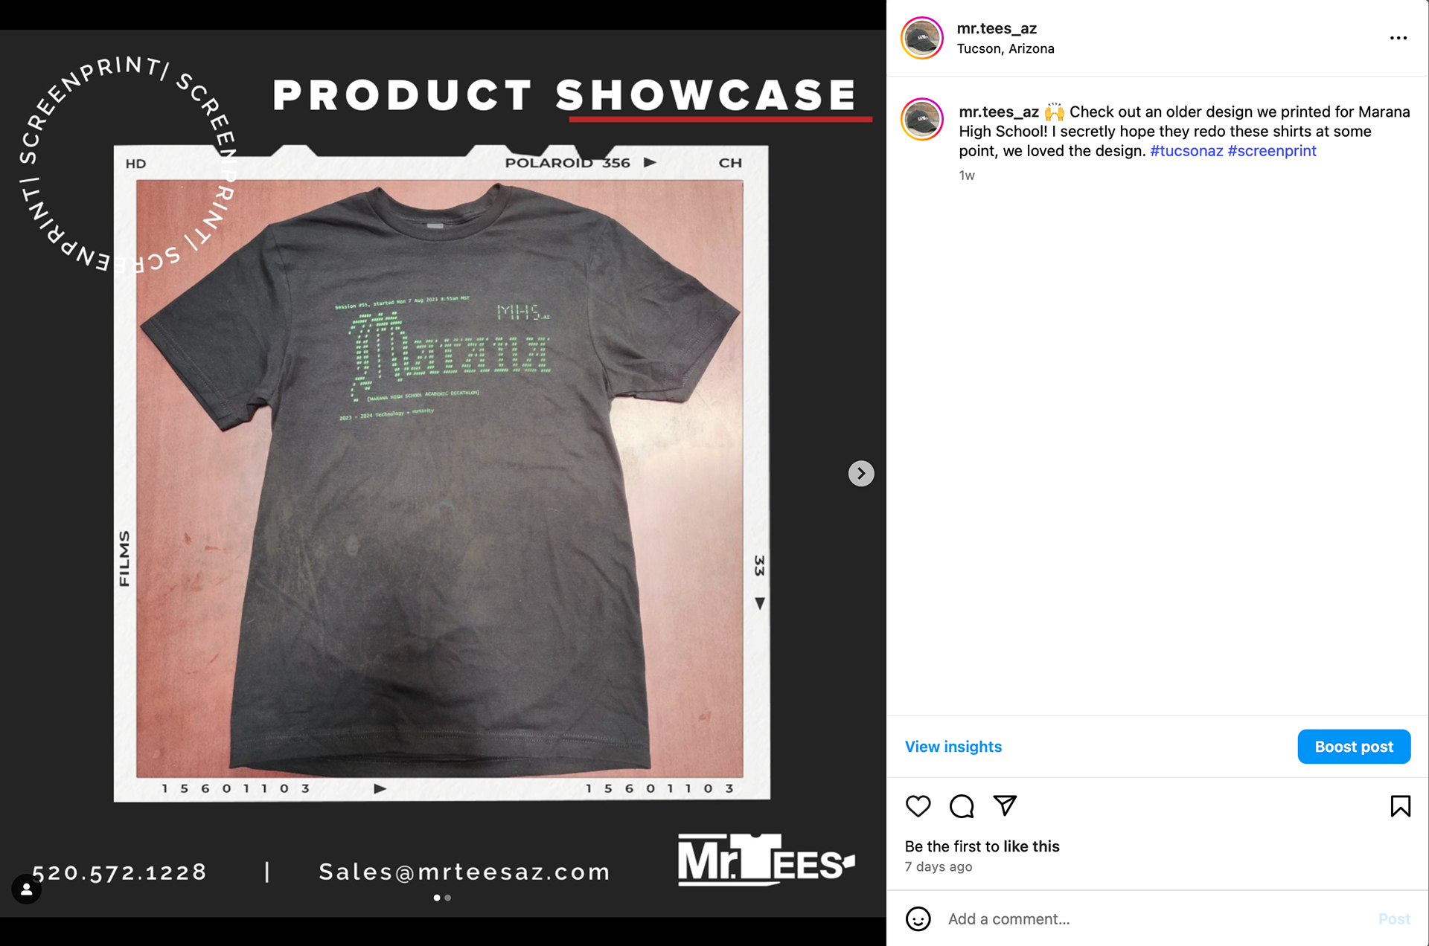Click header profile avatar picture
This screenshot has height=946, width=1429.
922,38
